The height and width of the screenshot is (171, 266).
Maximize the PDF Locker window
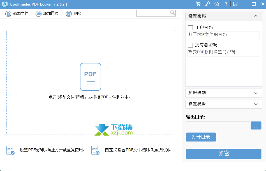pos(254,4)
